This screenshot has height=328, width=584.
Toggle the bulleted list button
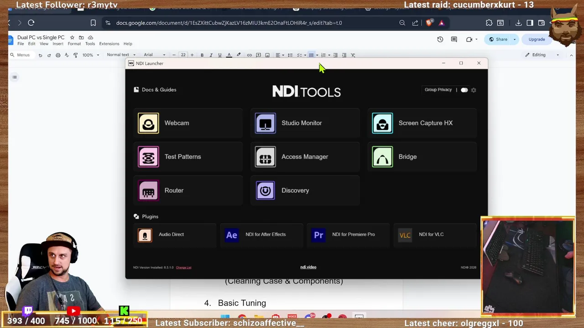click(311, 55)
